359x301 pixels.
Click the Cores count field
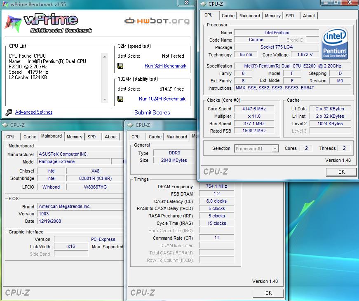[306, 149]
